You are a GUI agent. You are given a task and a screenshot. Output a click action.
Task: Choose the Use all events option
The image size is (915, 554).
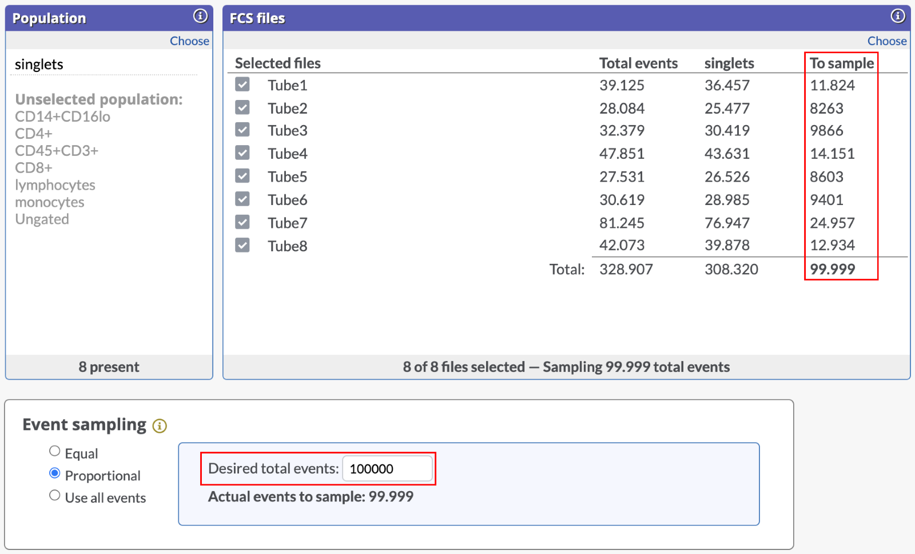[55, 495]
